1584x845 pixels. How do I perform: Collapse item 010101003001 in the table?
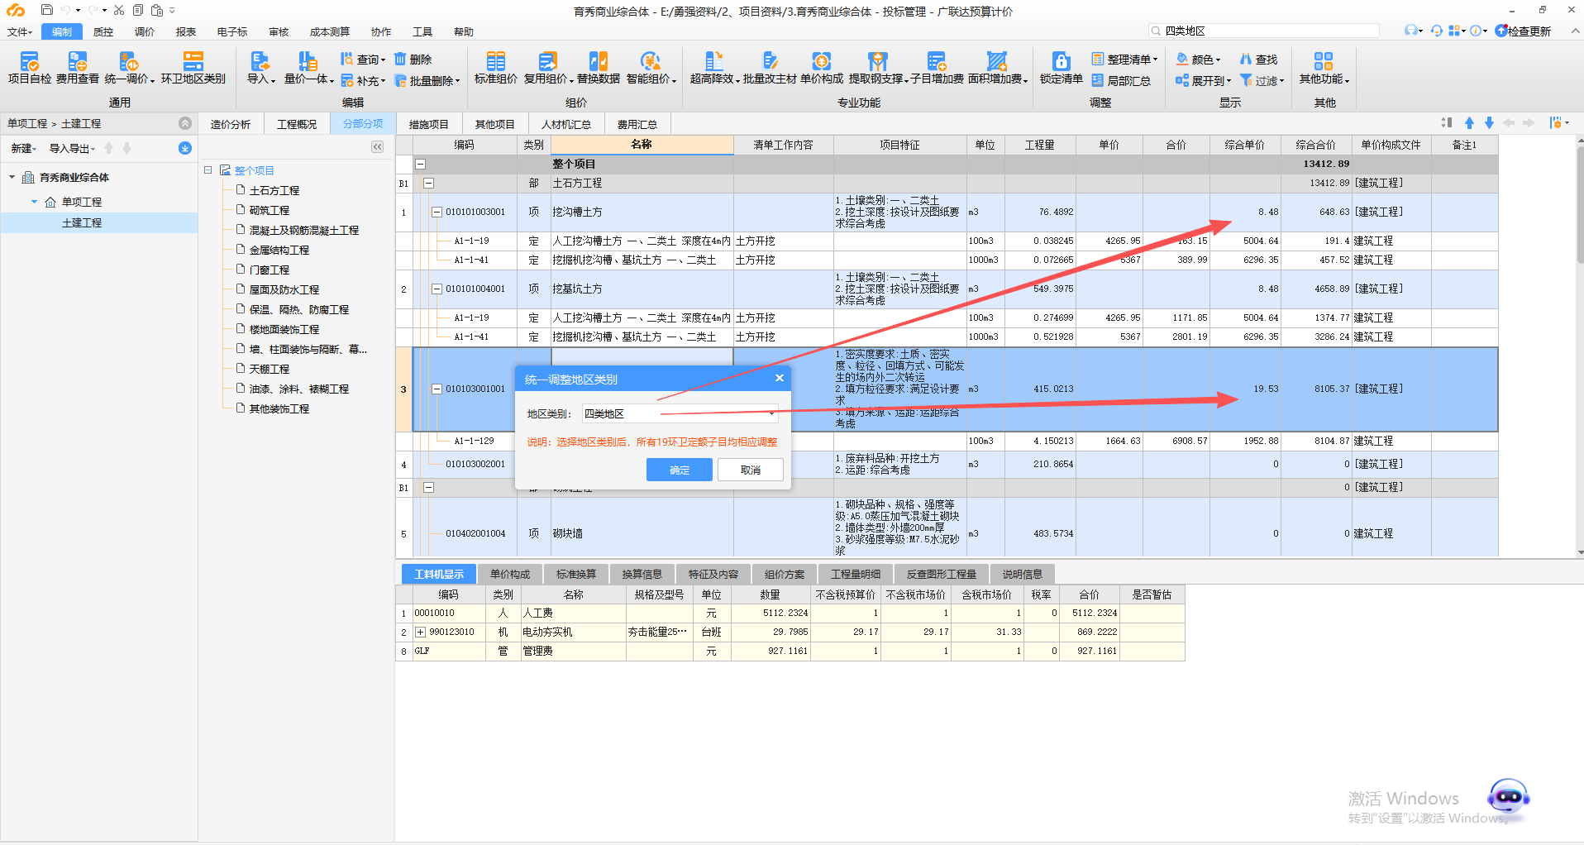[437, 212]
